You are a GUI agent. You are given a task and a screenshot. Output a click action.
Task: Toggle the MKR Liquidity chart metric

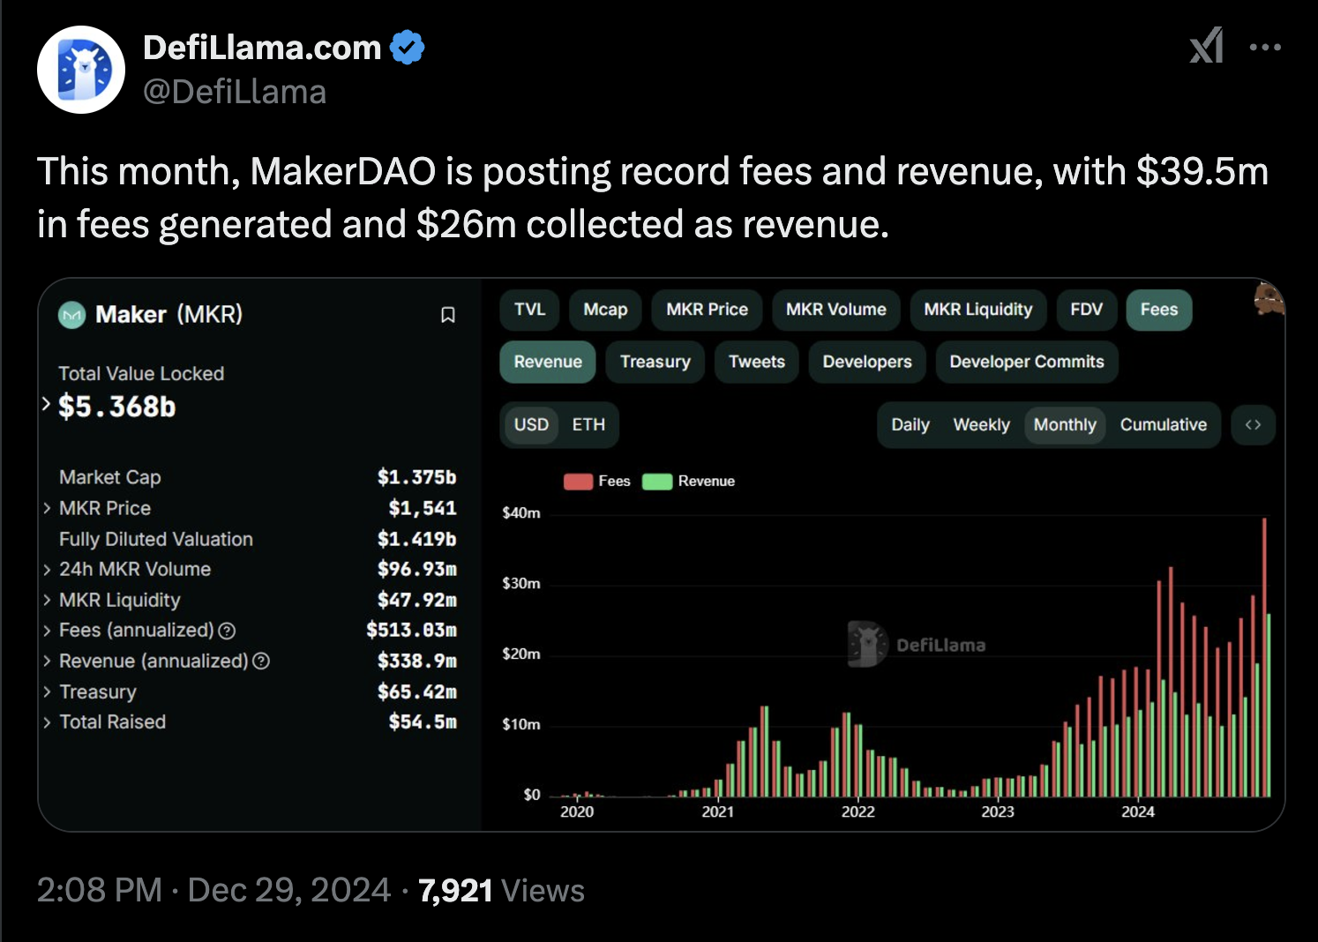point(978,310)
